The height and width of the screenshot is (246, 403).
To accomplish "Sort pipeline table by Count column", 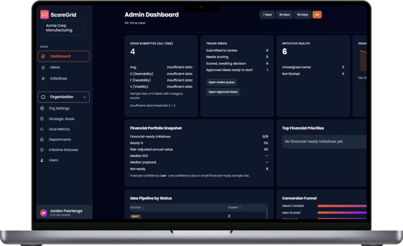I will click(x=240, y=207).
